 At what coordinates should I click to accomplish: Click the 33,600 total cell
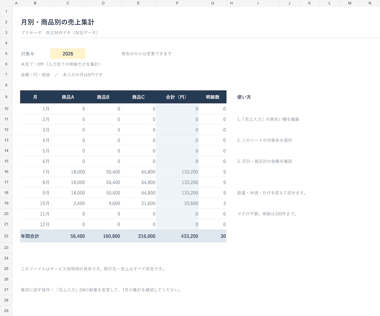point(177,203)
